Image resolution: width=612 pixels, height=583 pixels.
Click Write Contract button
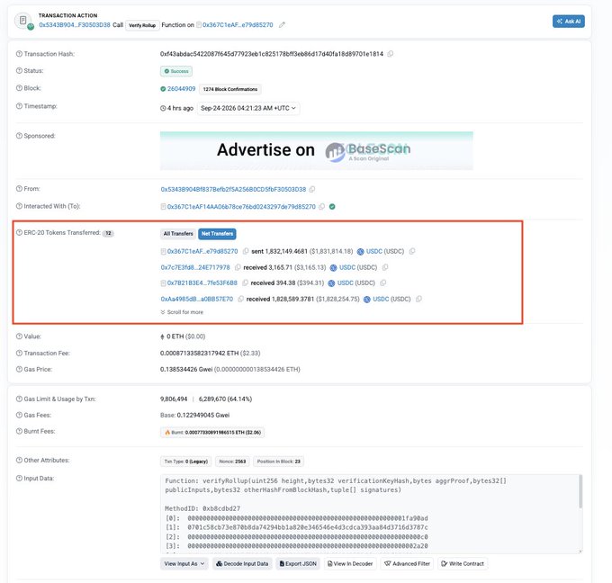(462, 564)
